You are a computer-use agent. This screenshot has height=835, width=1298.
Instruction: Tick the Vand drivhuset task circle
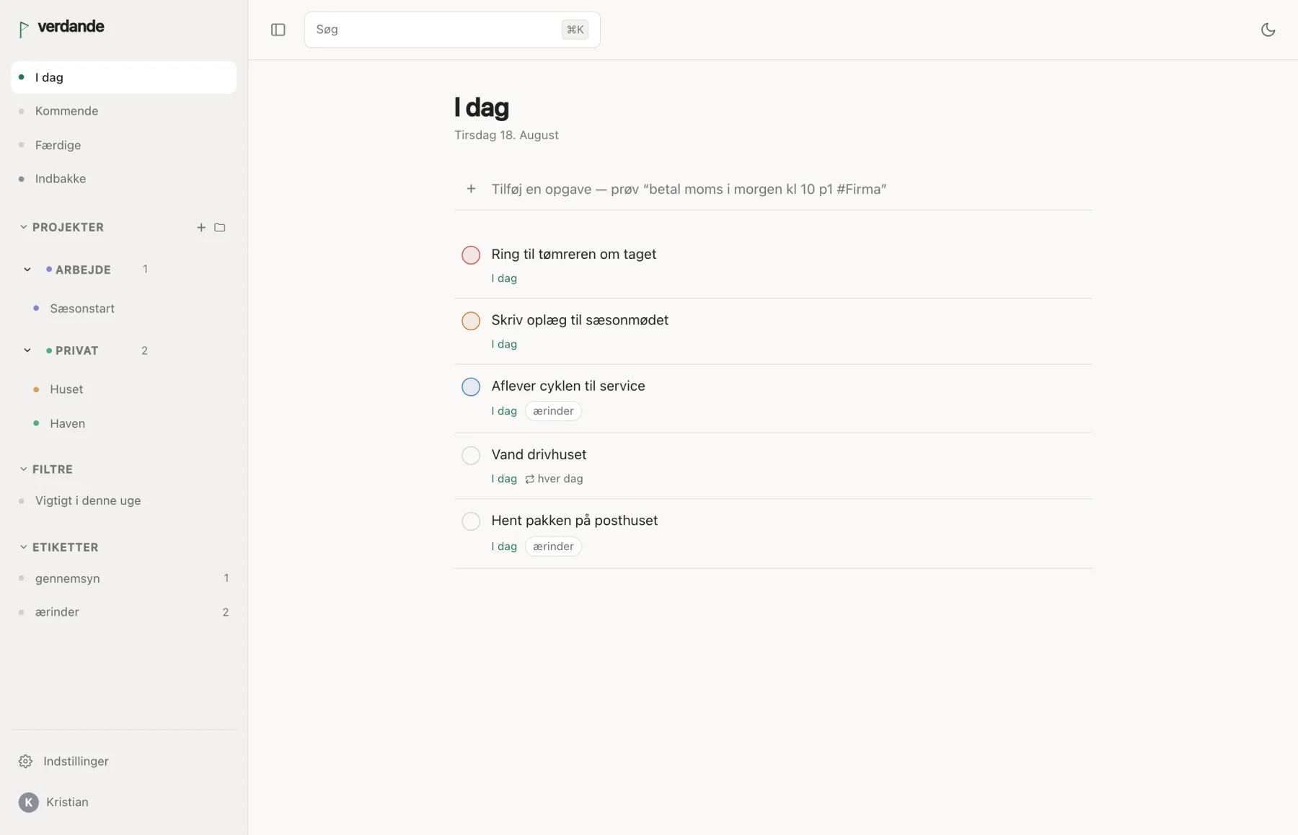point(471,455)
